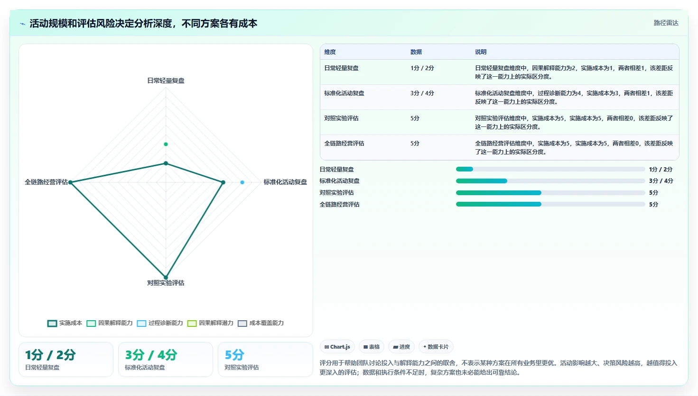The width and height of the screenshot is (698, 396).
Task: Click the 标准化活动复盘 progress bar
Action: 550,181
